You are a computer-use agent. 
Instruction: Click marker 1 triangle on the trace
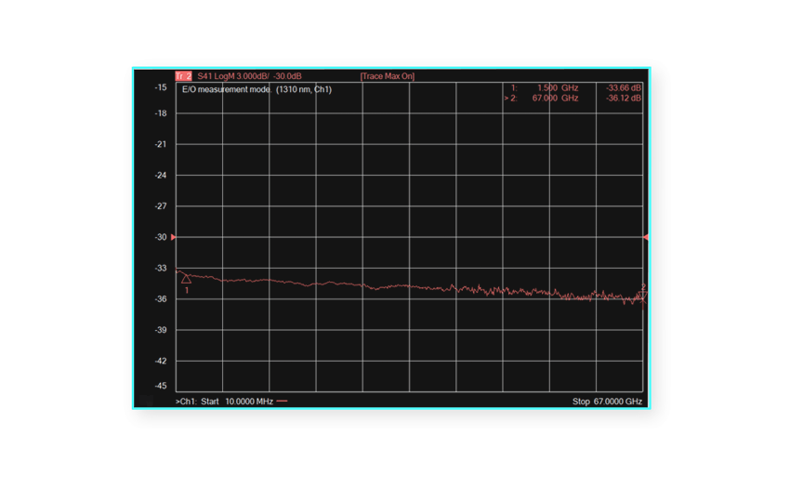tap(186, 278)
